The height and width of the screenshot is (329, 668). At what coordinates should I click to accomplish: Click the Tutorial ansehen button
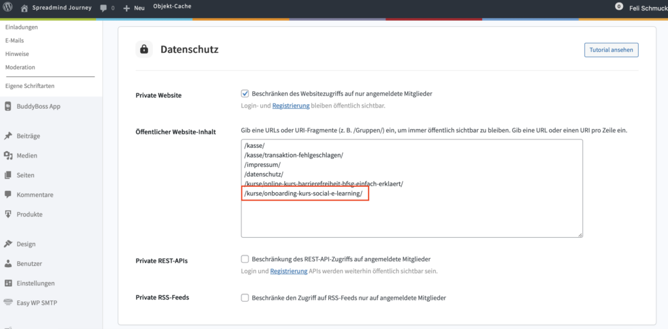pyautogui.click(x=611, y=50)
